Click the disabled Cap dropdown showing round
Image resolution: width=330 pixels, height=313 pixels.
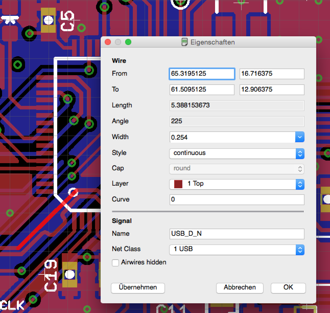[237, 169]
